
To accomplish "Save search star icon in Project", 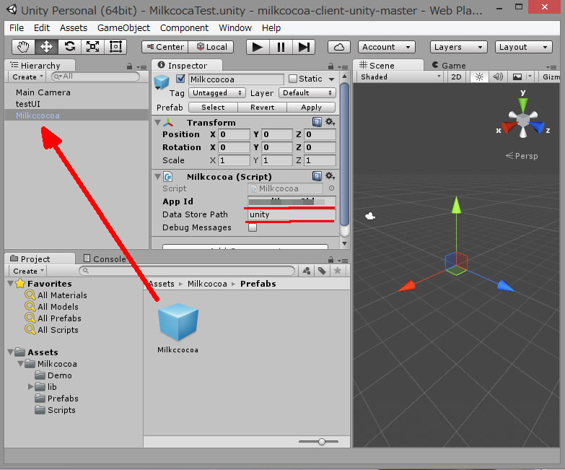I will coord(337,271).
